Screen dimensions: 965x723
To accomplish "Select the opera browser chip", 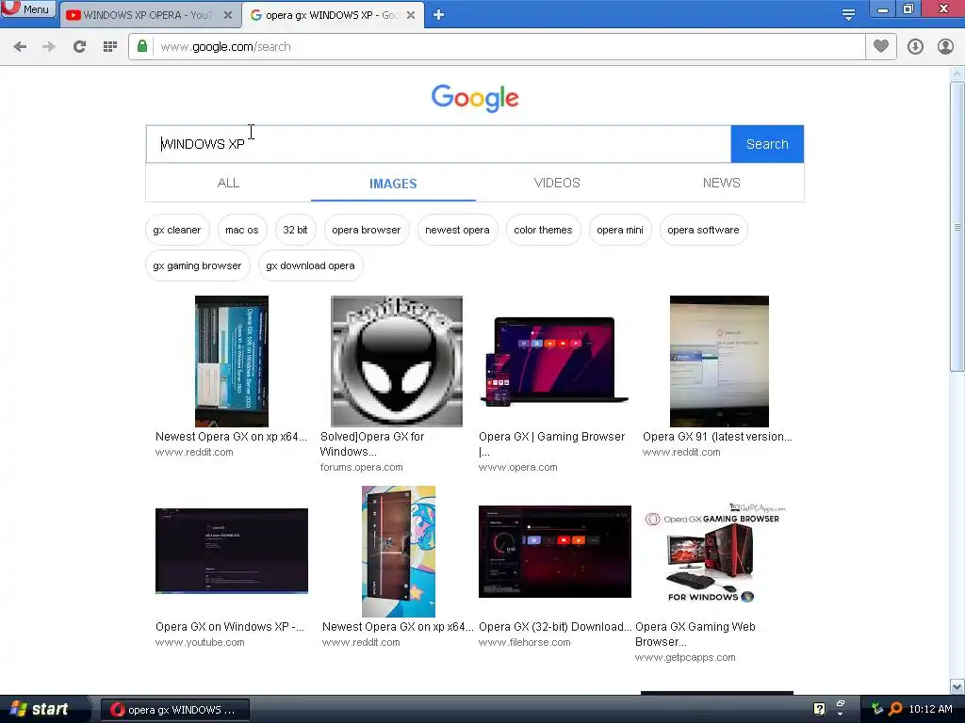I will [367, 230].
